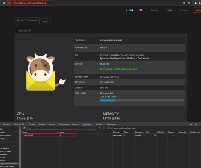Focus the cookie Filter input field
The image size is (201, 168).
pyautogui.click(x=61, y=128)
